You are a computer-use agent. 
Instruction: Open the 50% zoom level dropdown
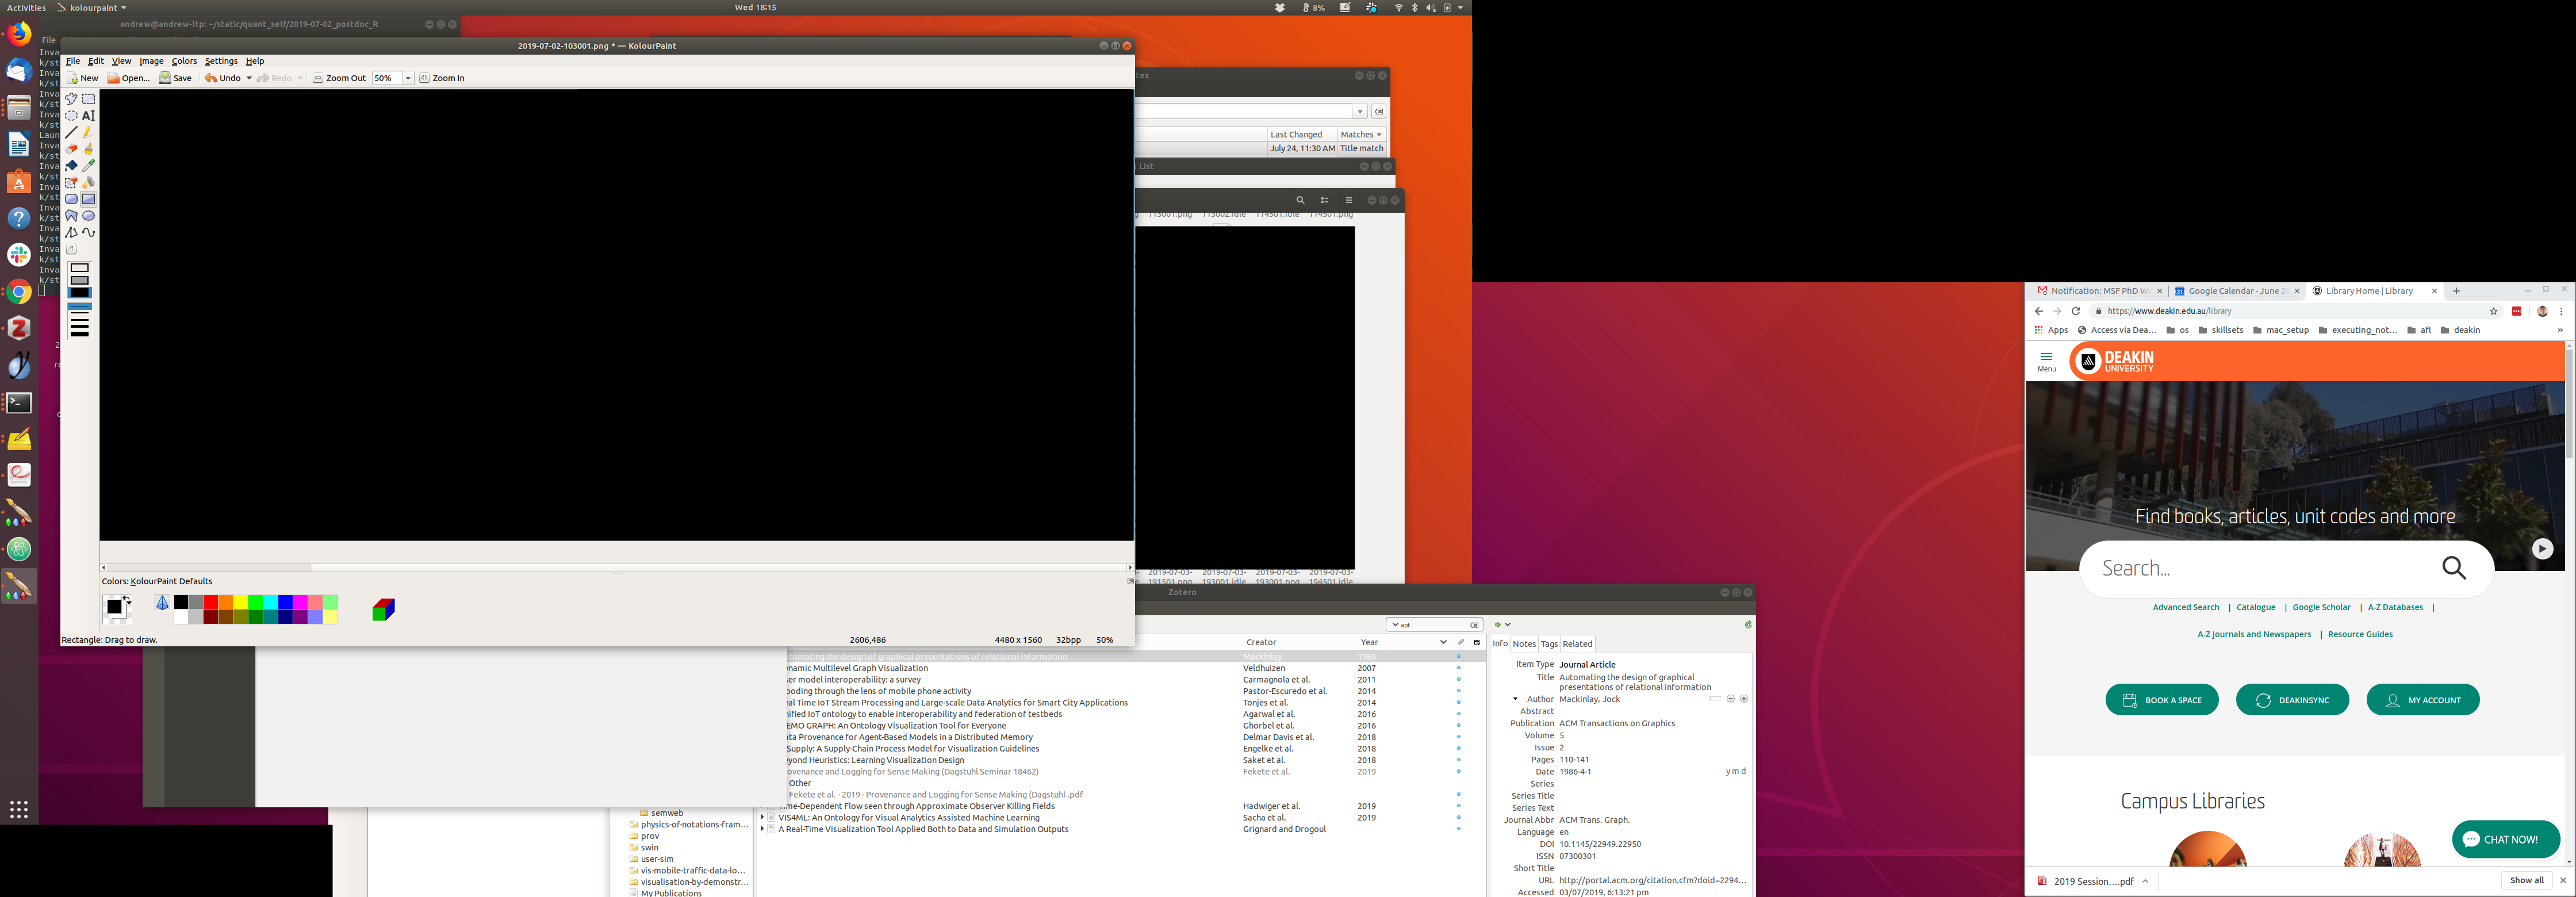[x=408, y=78]
